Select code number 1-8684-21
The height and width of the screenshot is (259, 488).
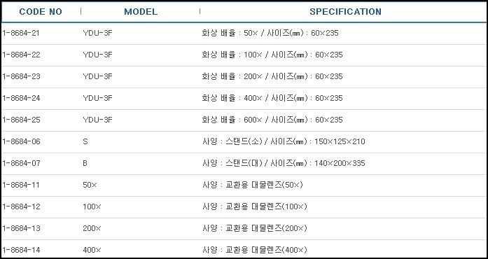tap(21, 33)
